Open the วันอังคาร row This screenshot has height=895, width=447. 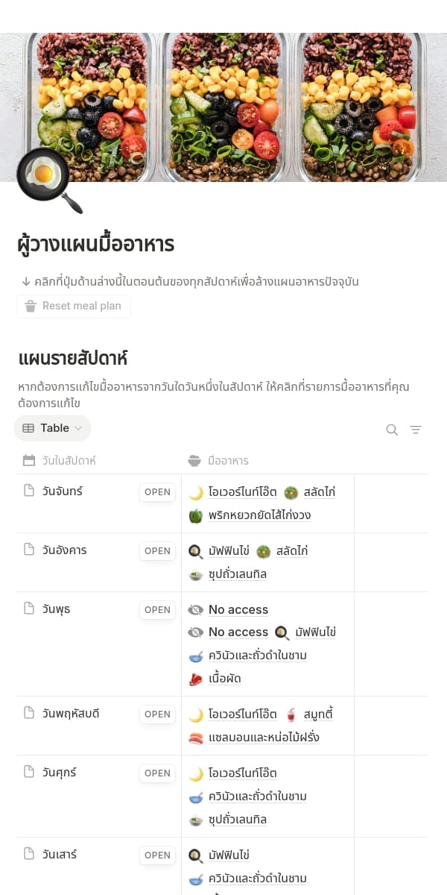point(157,551)
